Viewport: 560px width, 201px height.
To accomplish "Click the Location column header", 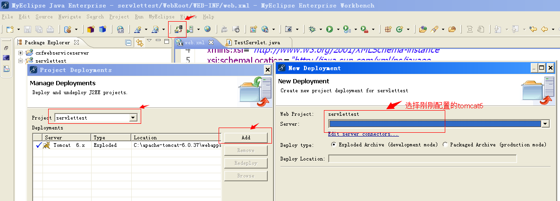I will pos(177,137).
